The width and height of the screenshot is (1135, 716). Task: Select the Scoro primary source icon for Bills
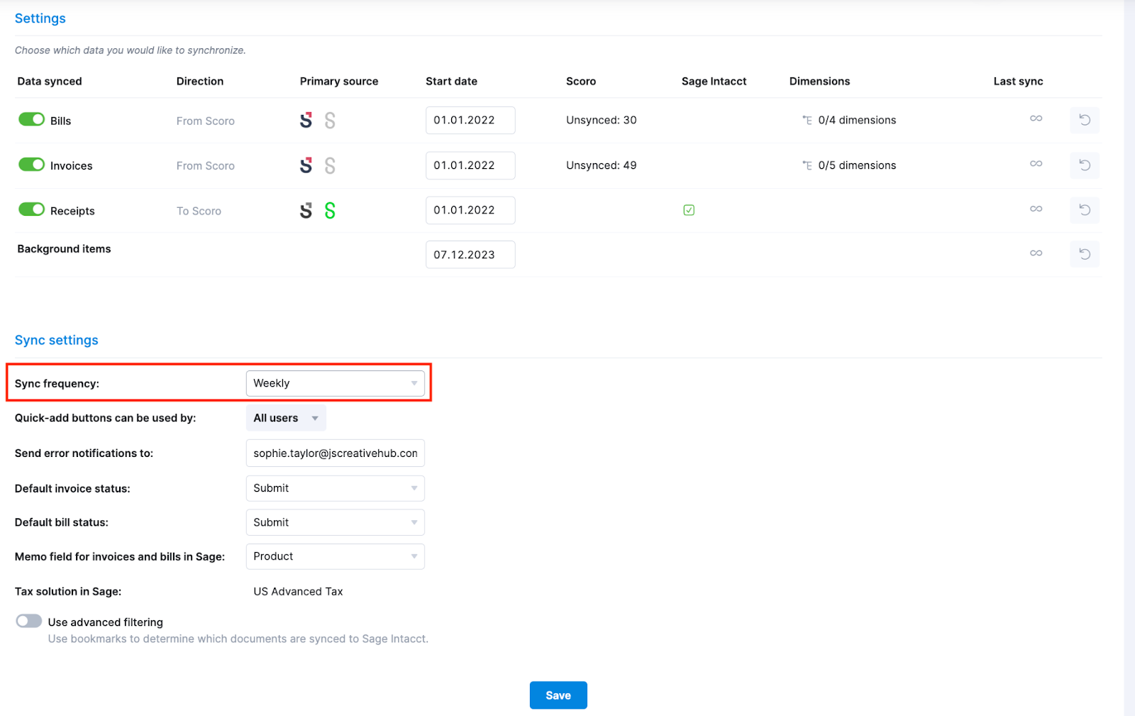(x=306, y=120)
